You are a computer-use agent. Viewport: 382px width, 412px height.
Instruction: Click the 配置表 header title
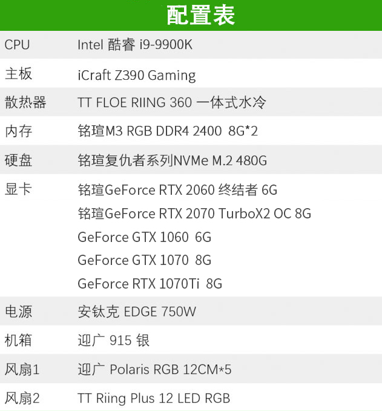point(200,16)
